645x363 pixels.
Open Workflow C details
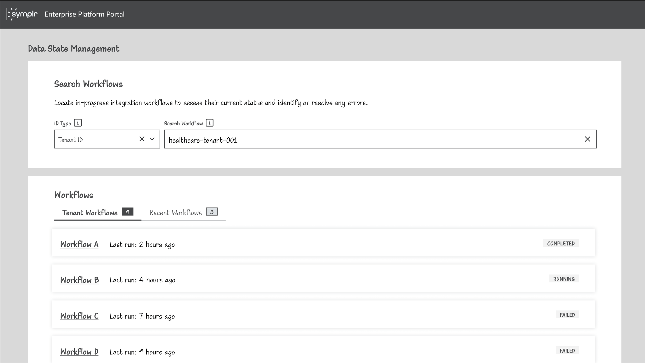click(79, 316)
